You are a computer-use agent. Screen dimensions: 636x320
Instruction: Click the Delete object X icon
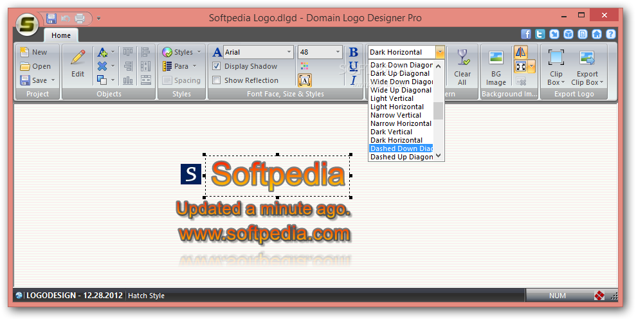pyautogui.click(x=102, y=66)
